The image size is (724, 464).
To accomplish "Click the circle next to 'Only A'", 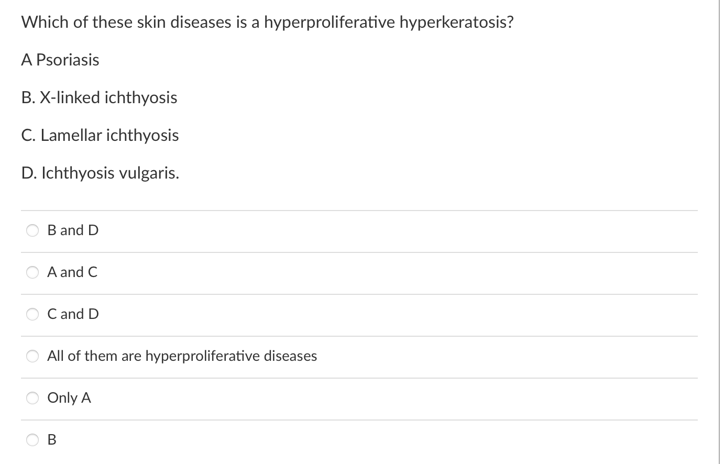I will pos(32,397).
